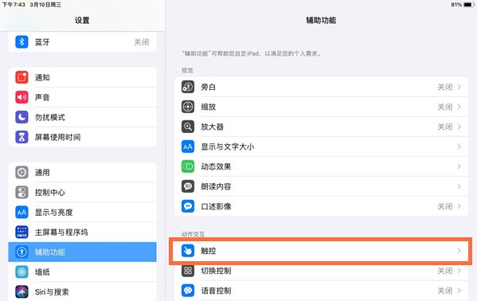Tap the Siri与搜索 icon
The image size is (481, 301).
pyautogui.click(x=22, y=291)
